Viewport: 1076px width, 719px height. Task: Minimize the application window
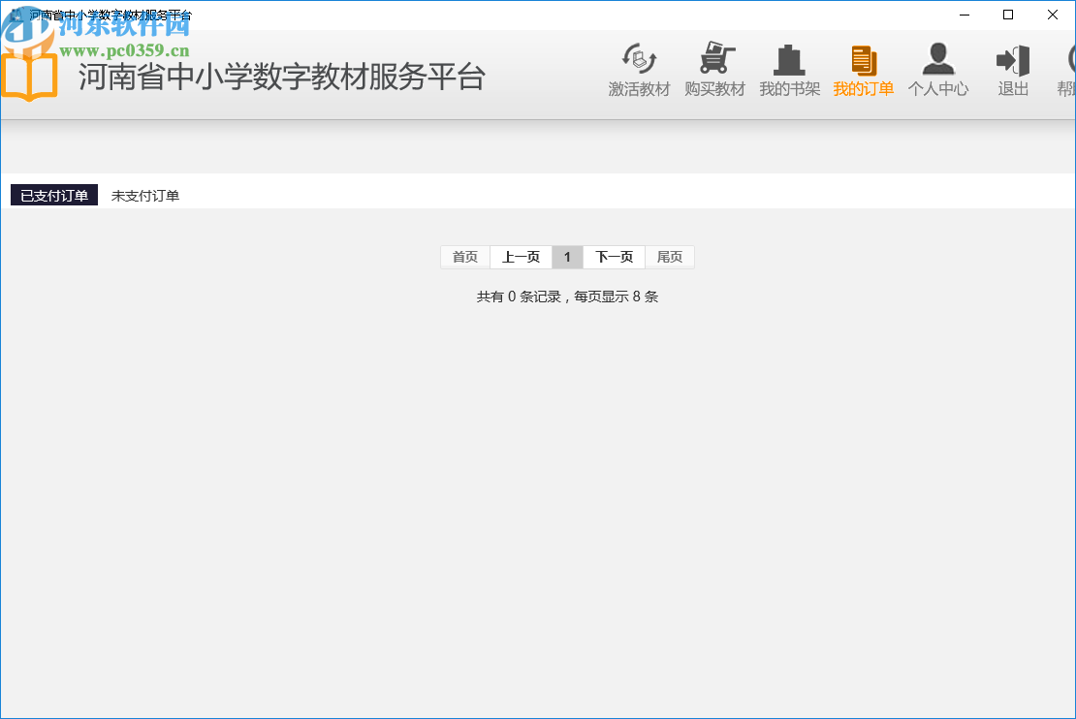964,15
